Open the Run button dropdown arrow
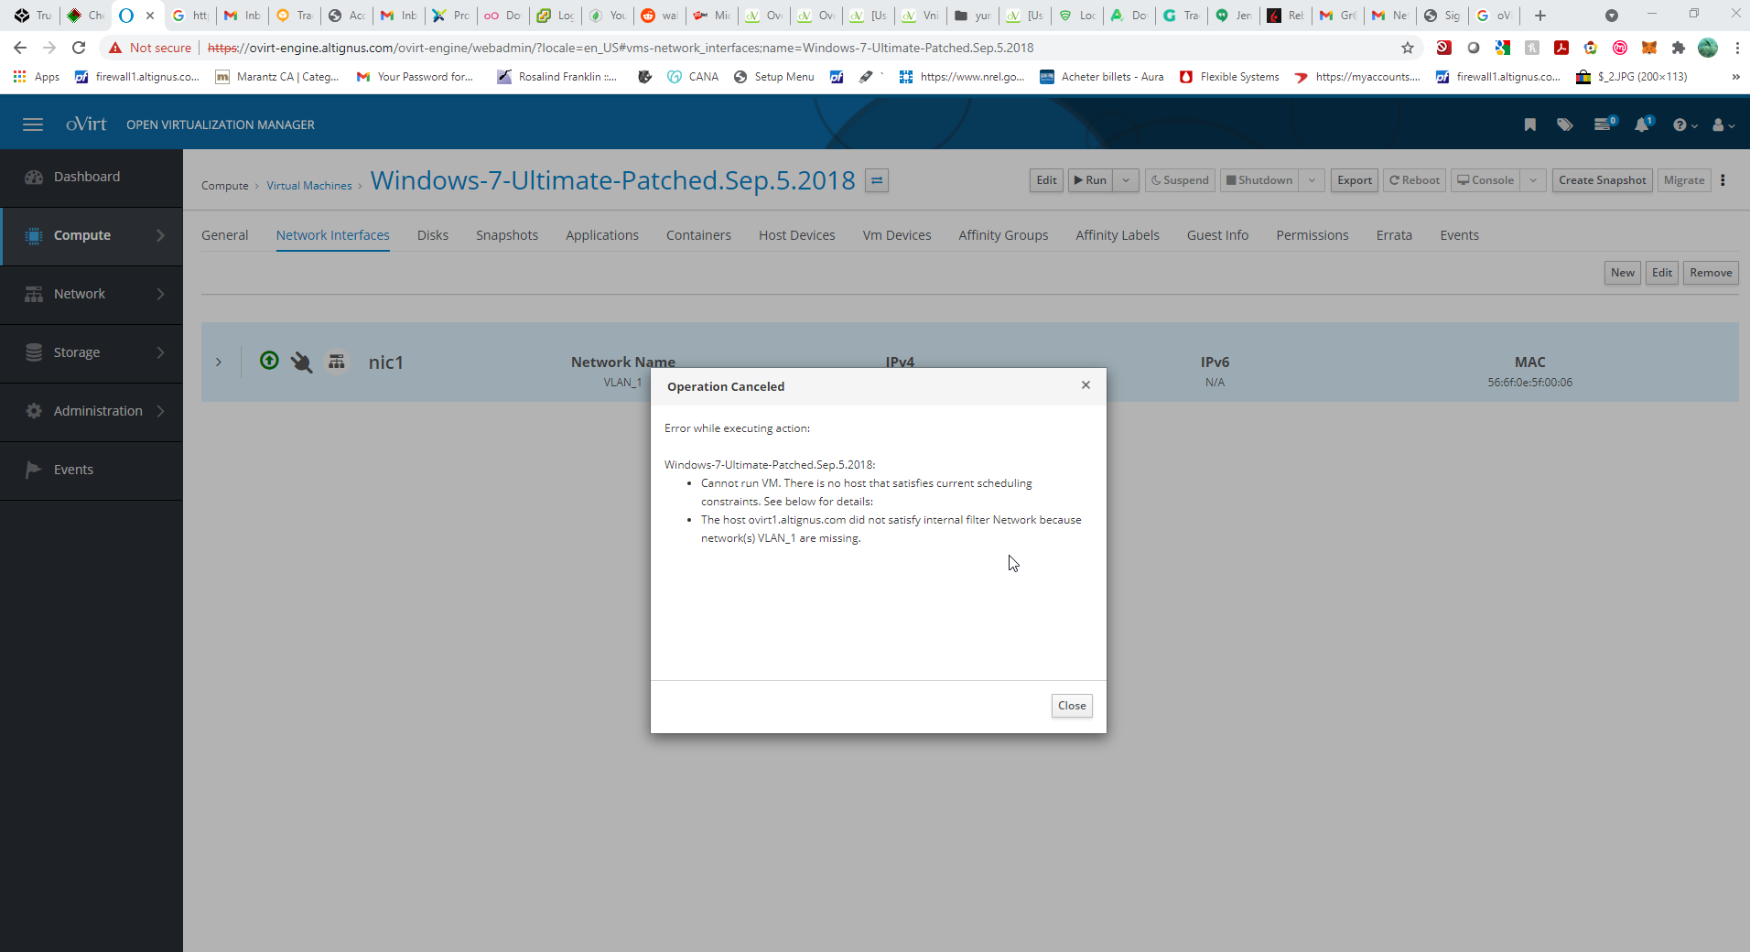The width and height of the screenshot is (1750, 952). coord(1127,180)
